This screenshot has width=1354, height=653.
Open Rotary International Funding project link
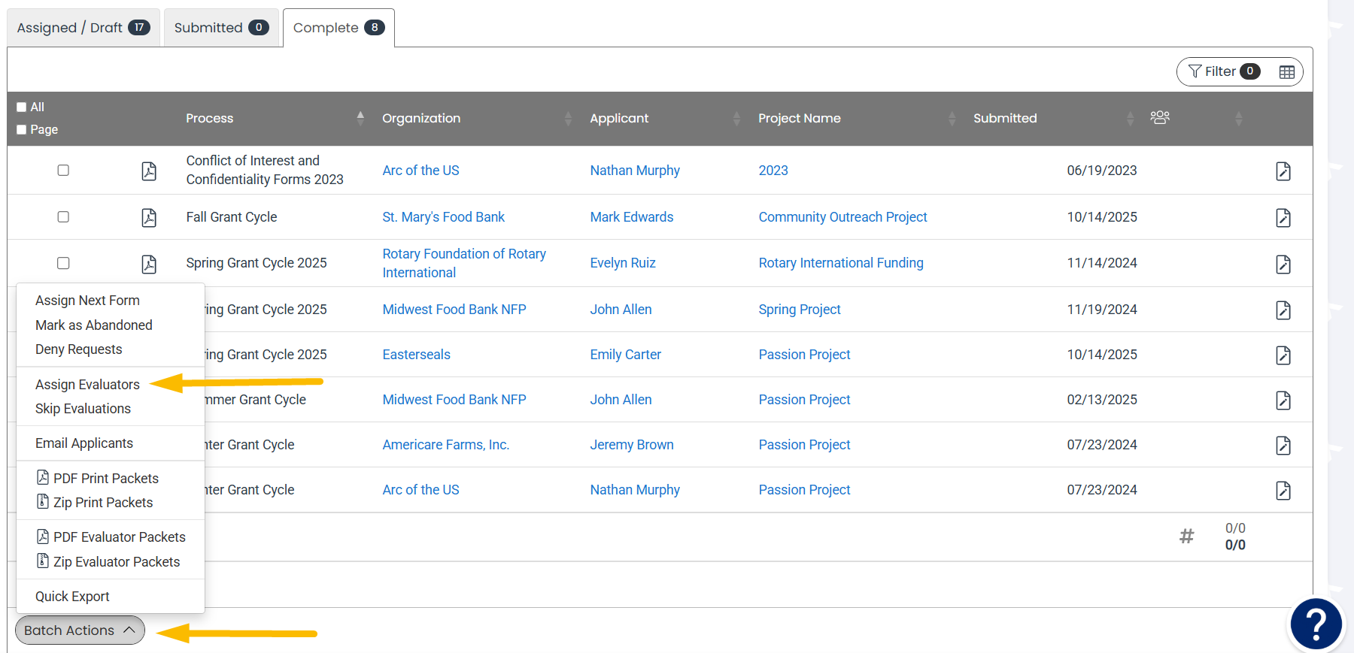coord(841,263)
